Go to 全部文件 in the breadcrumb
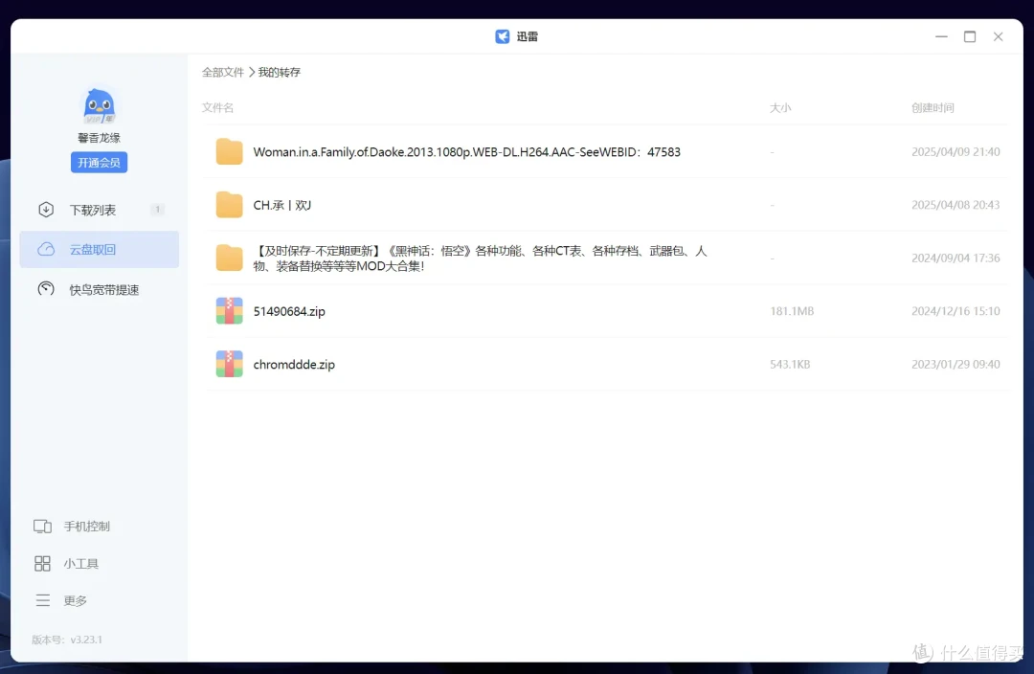1034x674 pixels. pyautogui.click(x=223, y=72)
